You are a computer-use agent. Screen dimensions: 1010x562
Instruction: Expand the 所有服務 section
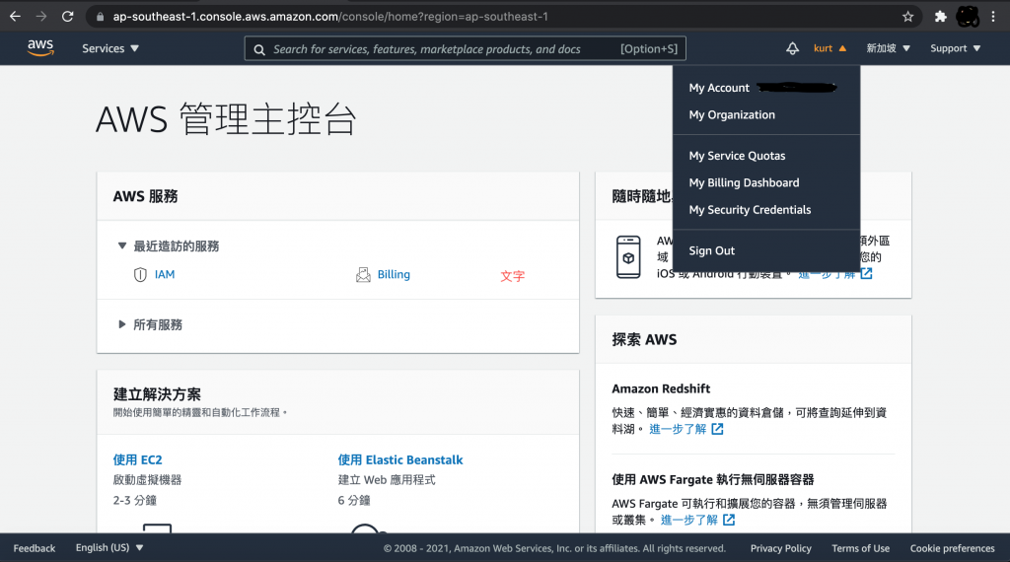click(150, 324)
